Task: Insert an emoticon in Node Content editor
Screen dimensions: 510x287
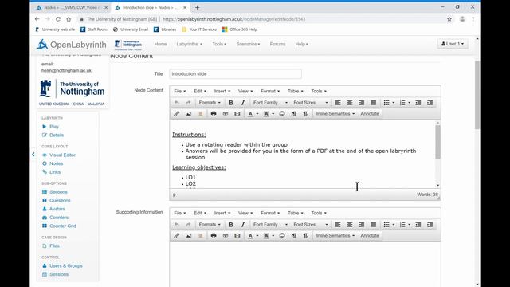Action: click(x=282, y=114)
